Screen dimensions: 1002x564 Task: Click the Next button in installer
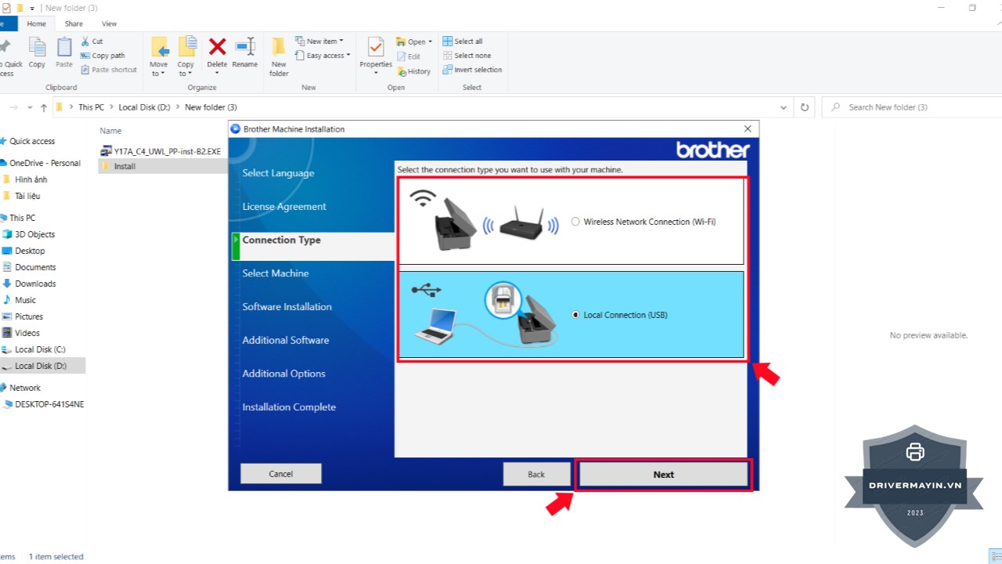(663, 475)
